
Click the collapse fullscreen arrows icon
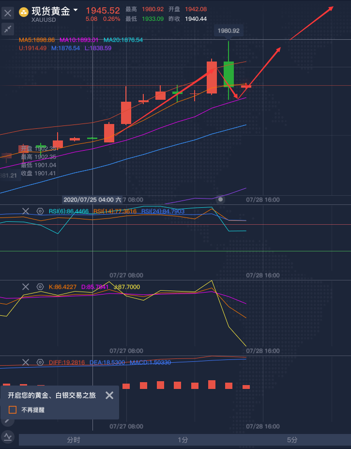(x=8, y=30)
